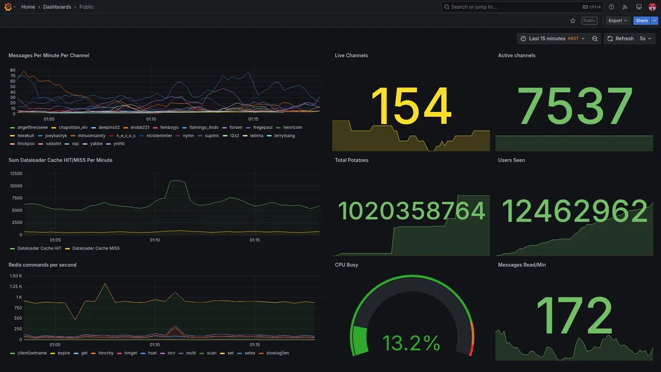The height and width of the screenshot is (372, 661).
Task: Star this dashboard as favorite
Action: click(x=573, y=21)
